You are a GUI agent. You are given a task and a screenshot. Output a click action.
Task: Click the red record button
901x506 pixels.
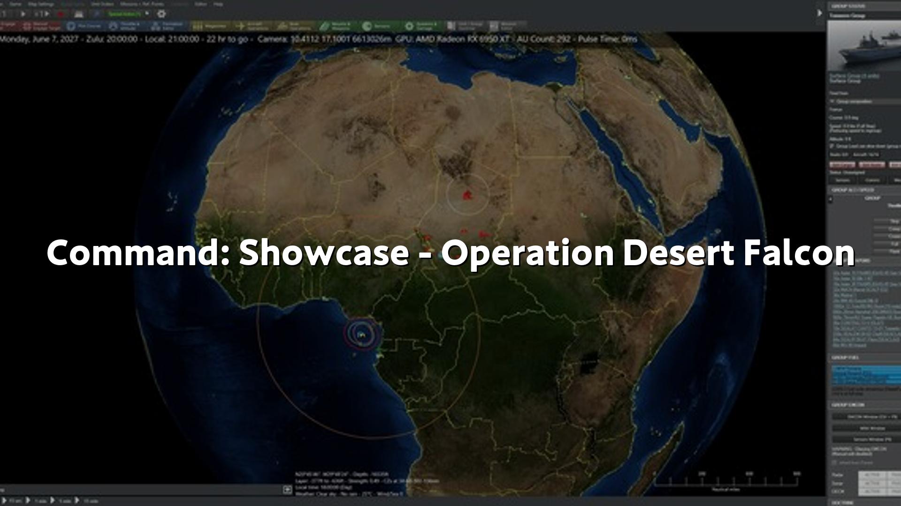click(x=60, y=14)
